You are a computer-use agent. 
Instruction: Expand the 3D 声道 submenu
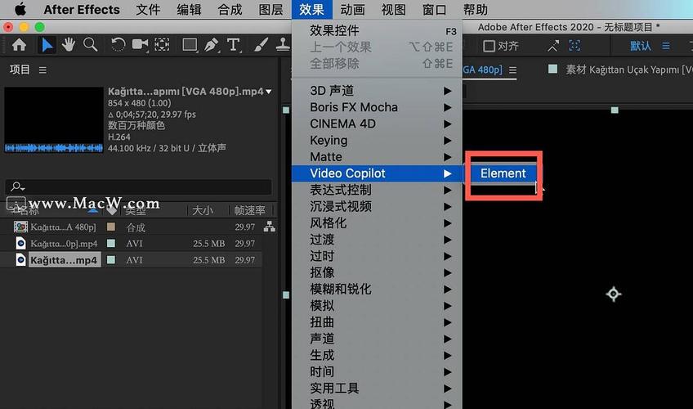[x=377, y=91]
